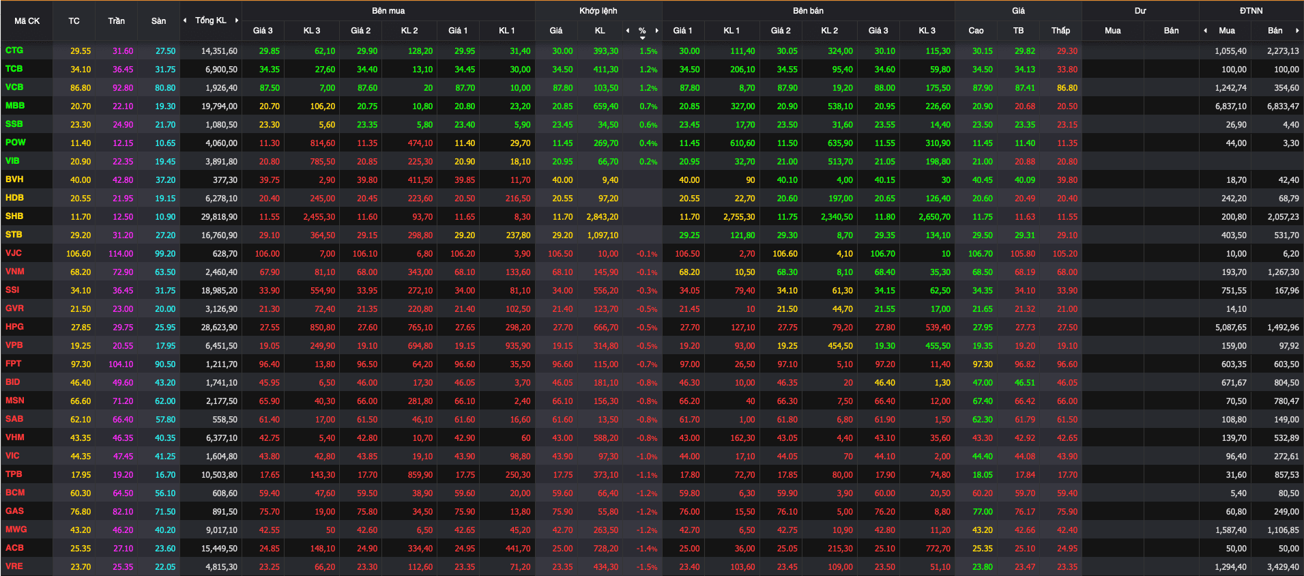Open the VJC stock symbol
The image size is (1304, 576).
click(14, 253)
